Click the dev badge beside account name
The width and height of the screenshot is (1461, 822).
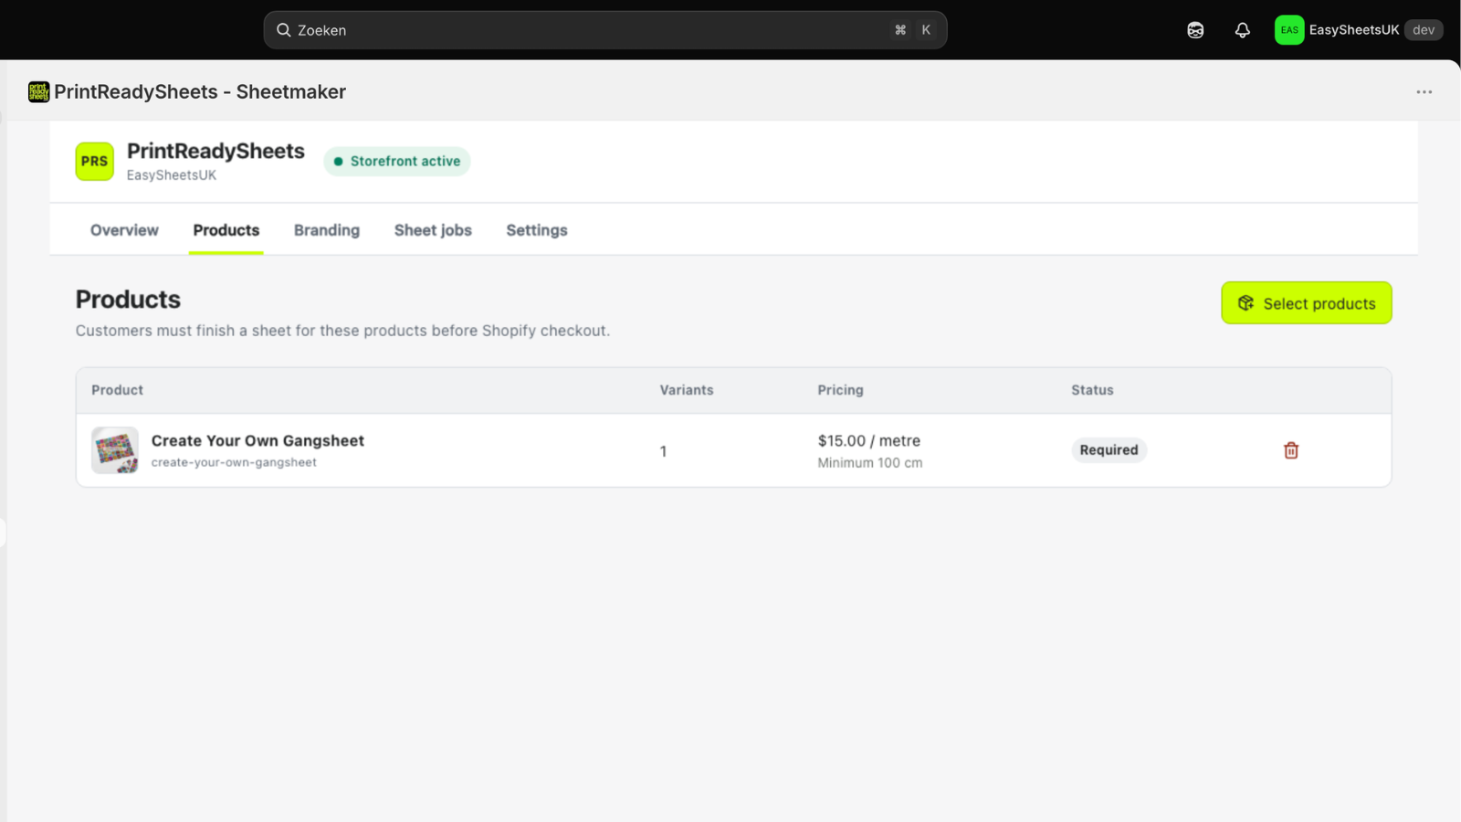pos(1424,30)
